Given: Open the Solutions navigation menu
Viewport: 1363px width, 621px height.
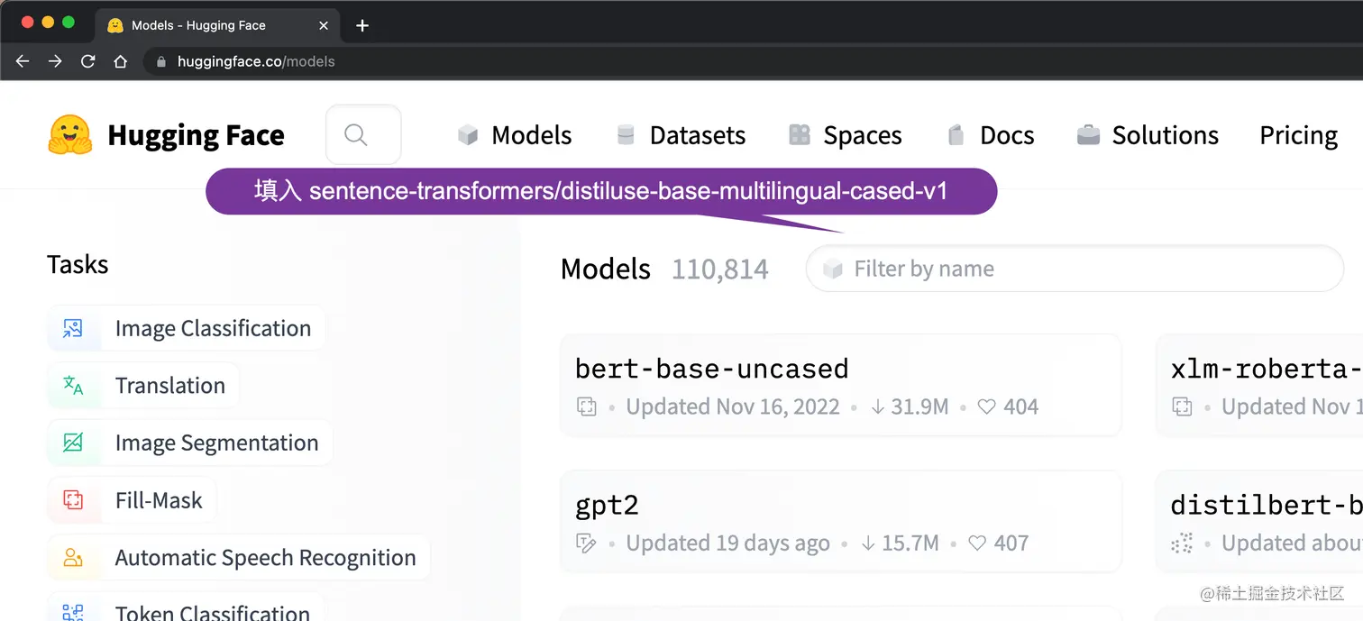Looking at the screenshot, I should click(1148, 135).
